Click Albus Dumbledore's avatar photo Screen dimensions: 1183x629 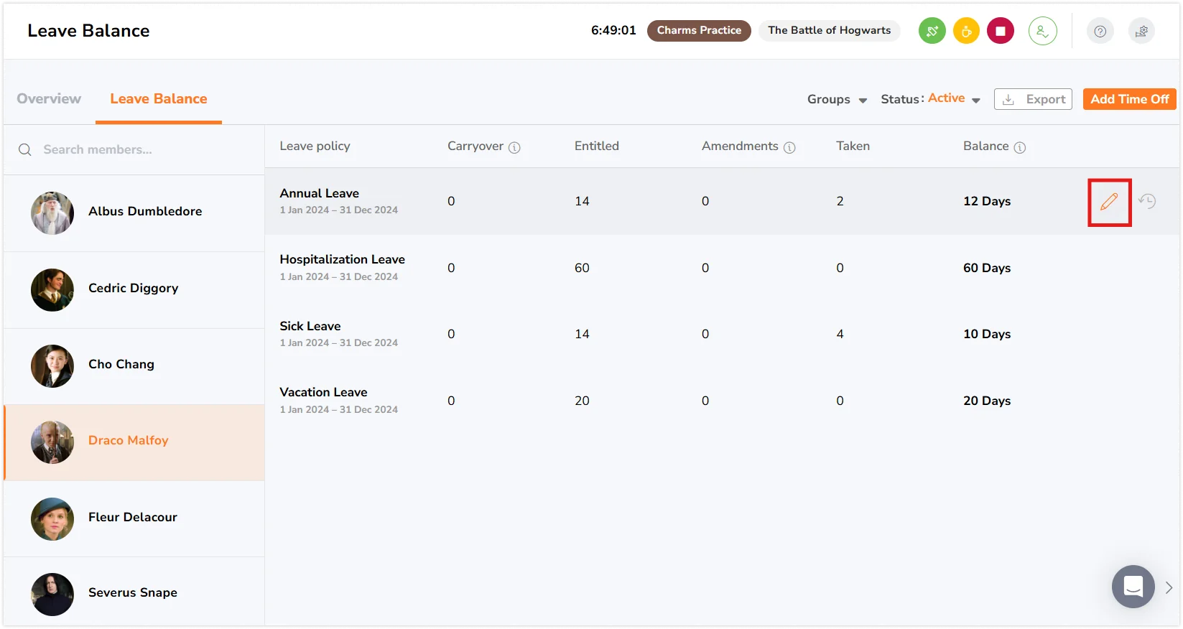pos(52,213)
